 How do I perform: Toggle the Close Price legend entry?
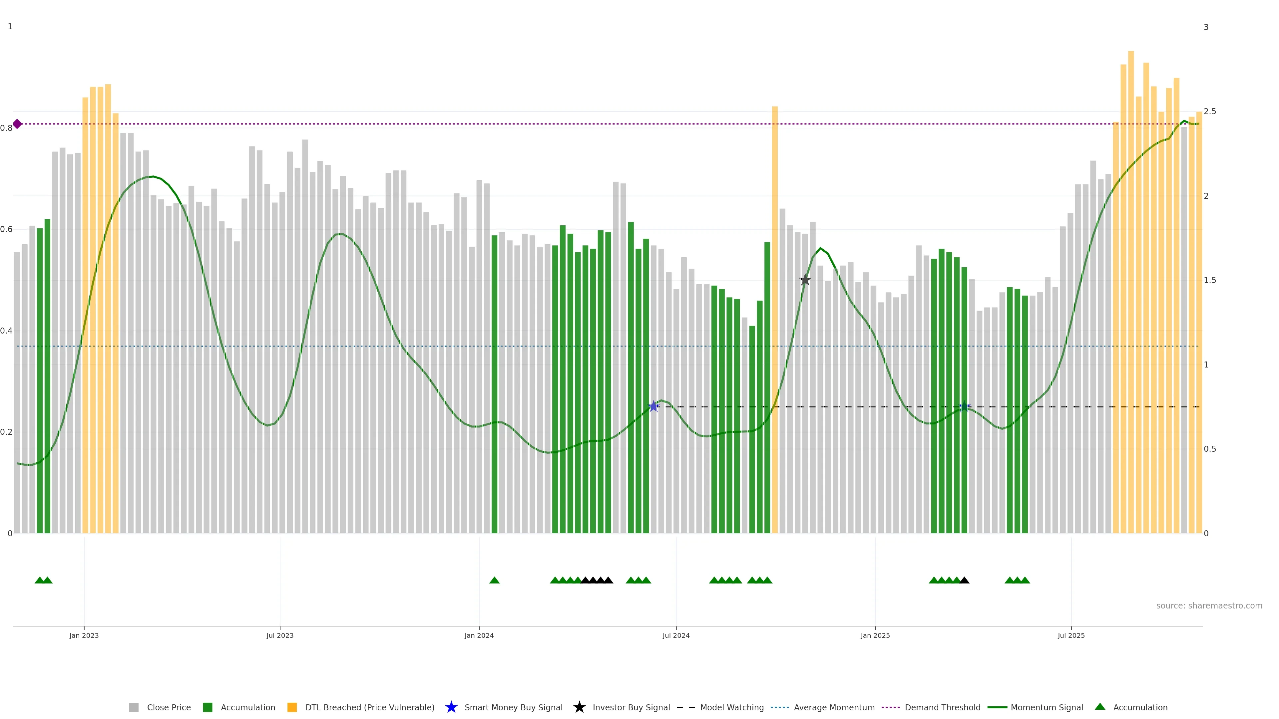(168, 708)
